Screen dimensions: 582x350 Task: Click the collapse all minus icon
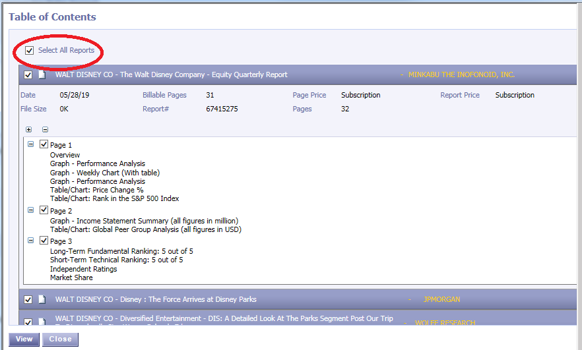pyautogui.click(x=45, y=130)
